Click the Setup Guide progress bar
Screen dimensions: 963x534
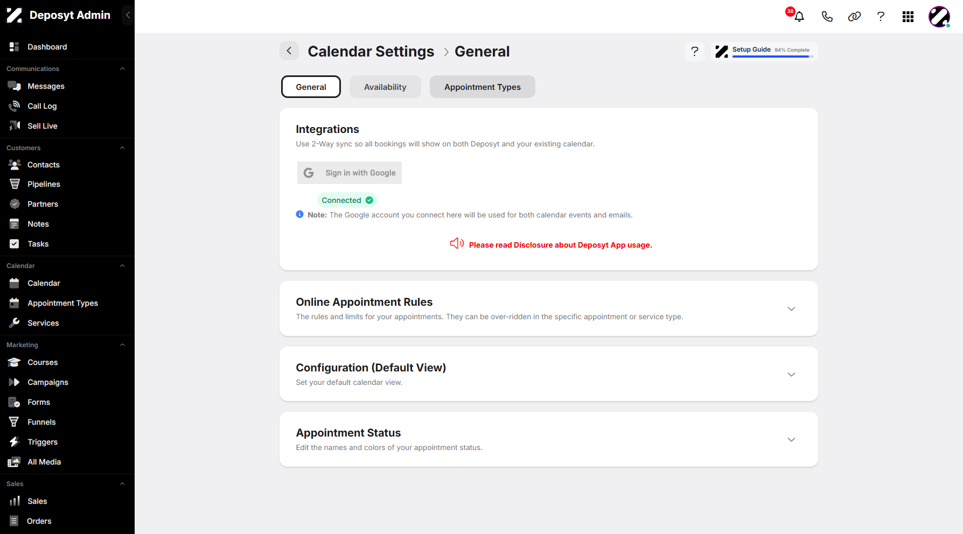[x=773, y=57]
